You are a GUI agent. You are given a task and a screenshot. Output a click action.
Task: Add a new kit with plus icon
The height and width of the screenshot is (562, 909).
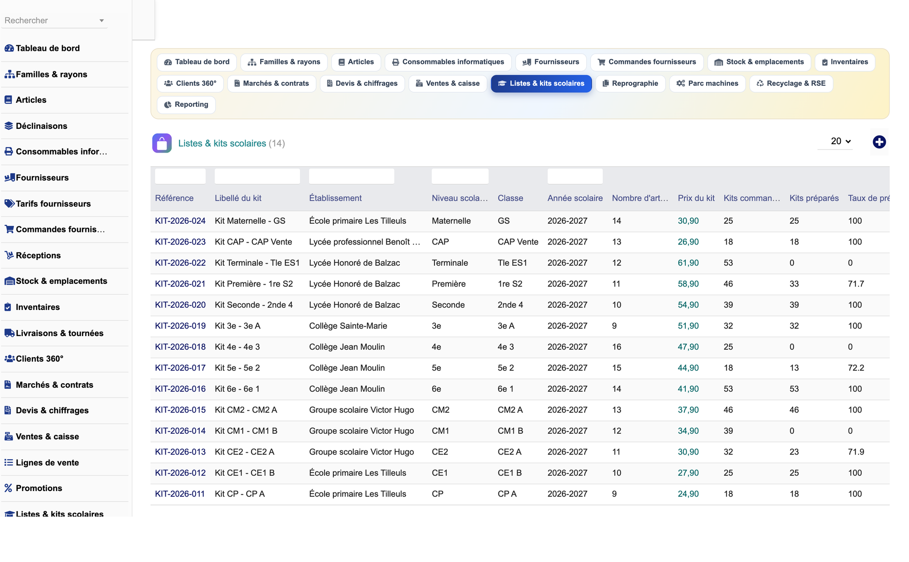[879, 142]
